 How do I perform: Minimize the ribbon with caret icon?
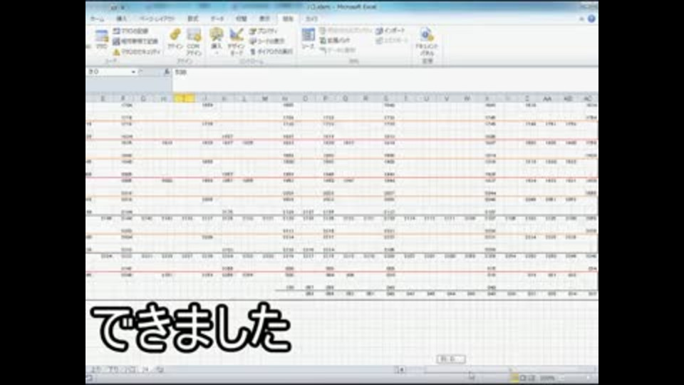581,19
